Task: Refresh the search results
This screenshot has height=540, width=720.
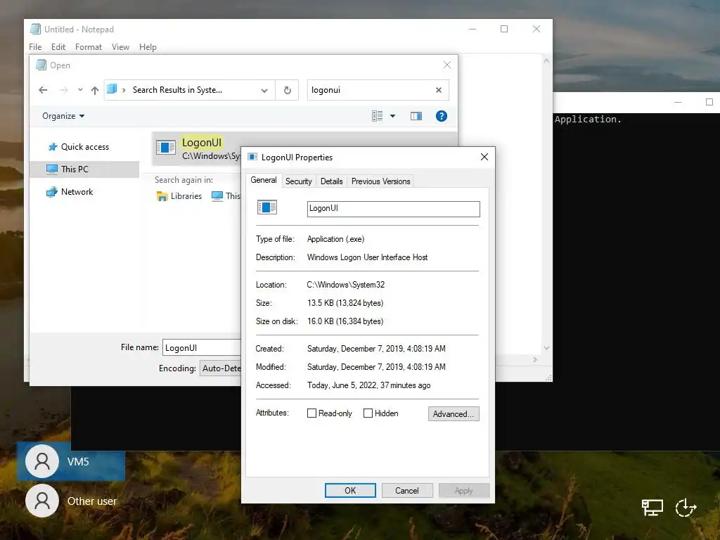Action: [288, 90]
